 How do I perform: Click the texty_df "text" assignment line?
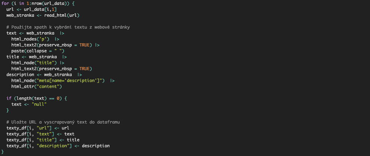pyautogui.click(x=40, y=134)
